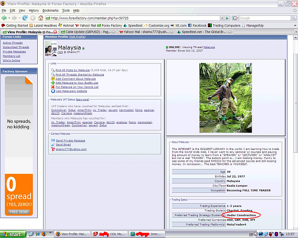
Task: Click the Quicksilver voucher link
Action: coord(59,110)
